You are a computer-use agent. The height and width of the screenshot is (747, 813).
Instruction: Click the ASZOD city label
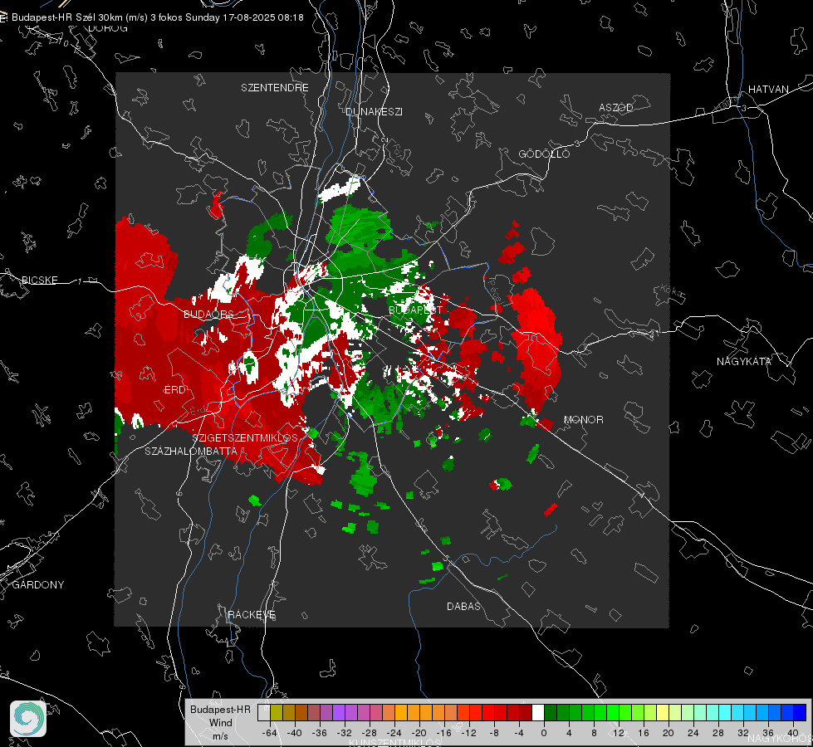(616, 107)
